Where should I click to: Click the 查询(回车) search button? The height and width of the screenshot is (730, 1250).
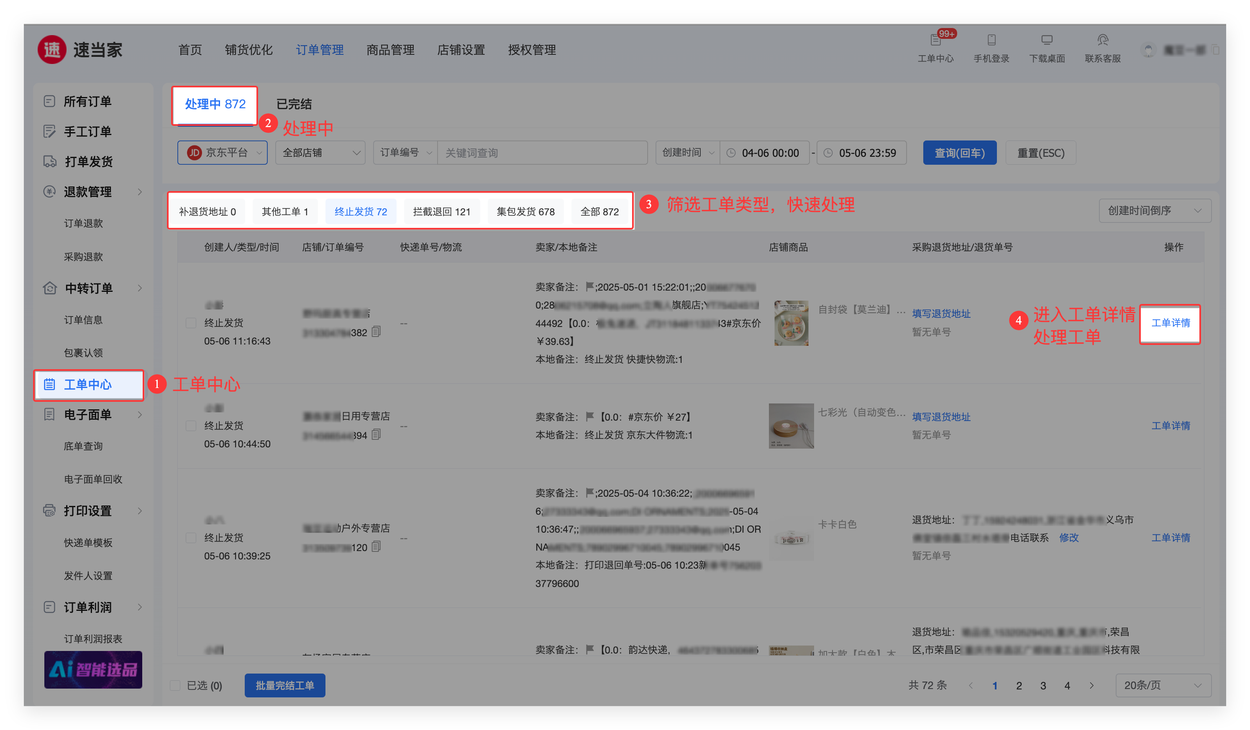pyautogui.click(x=959, y=153)
